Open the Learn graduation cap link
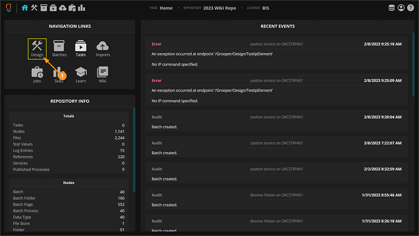Screen dimensions: 419x236 coord(80,75)
